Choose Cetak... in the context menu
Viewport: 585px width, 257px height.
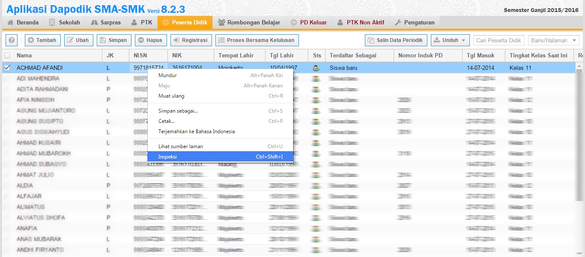221,121
